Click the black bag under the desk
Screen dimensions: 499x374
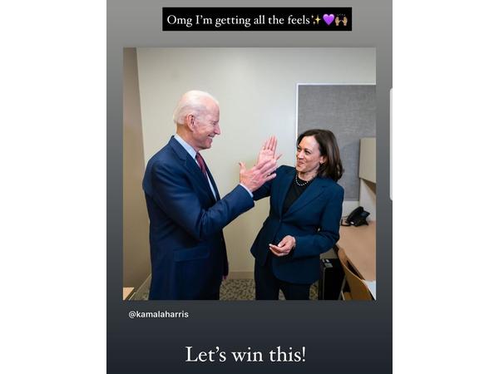pos(331,278)
